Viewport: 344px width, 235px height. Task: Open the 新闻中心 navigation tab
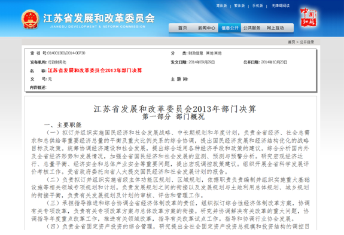point(206,28)
